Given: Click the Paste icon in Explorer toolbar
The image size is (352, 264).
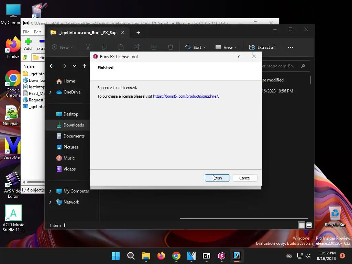Looking at the screenshot, I should [x=121, y=47].
